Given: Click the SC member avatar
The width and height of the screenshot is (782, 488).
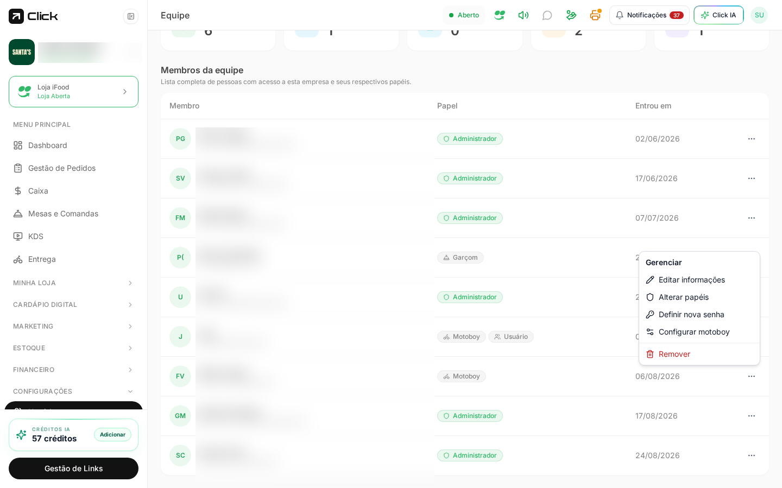Looking at the screenshot, I should (x=180, y=455).
